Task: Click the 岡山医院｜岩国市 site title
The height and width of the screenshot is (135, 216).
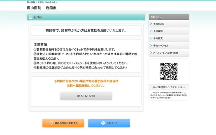Action: 42,8
